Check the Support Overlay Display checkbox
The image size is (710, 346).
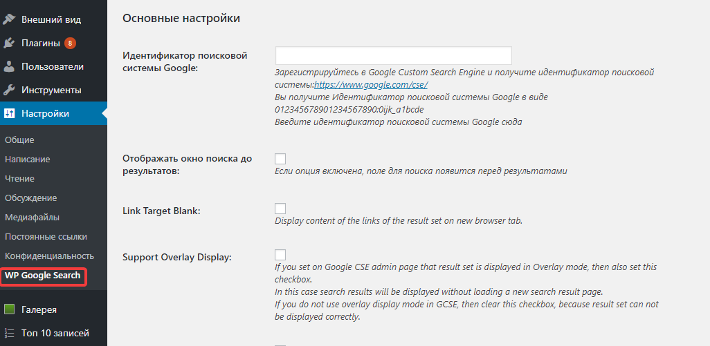coord(280,254)
